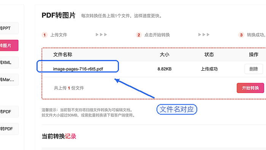
Task: Delete the uploaded file with 删除 button
Action: (x=253, y=69)
